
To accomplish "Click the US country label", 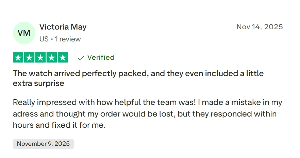I will tap(44, 39).
